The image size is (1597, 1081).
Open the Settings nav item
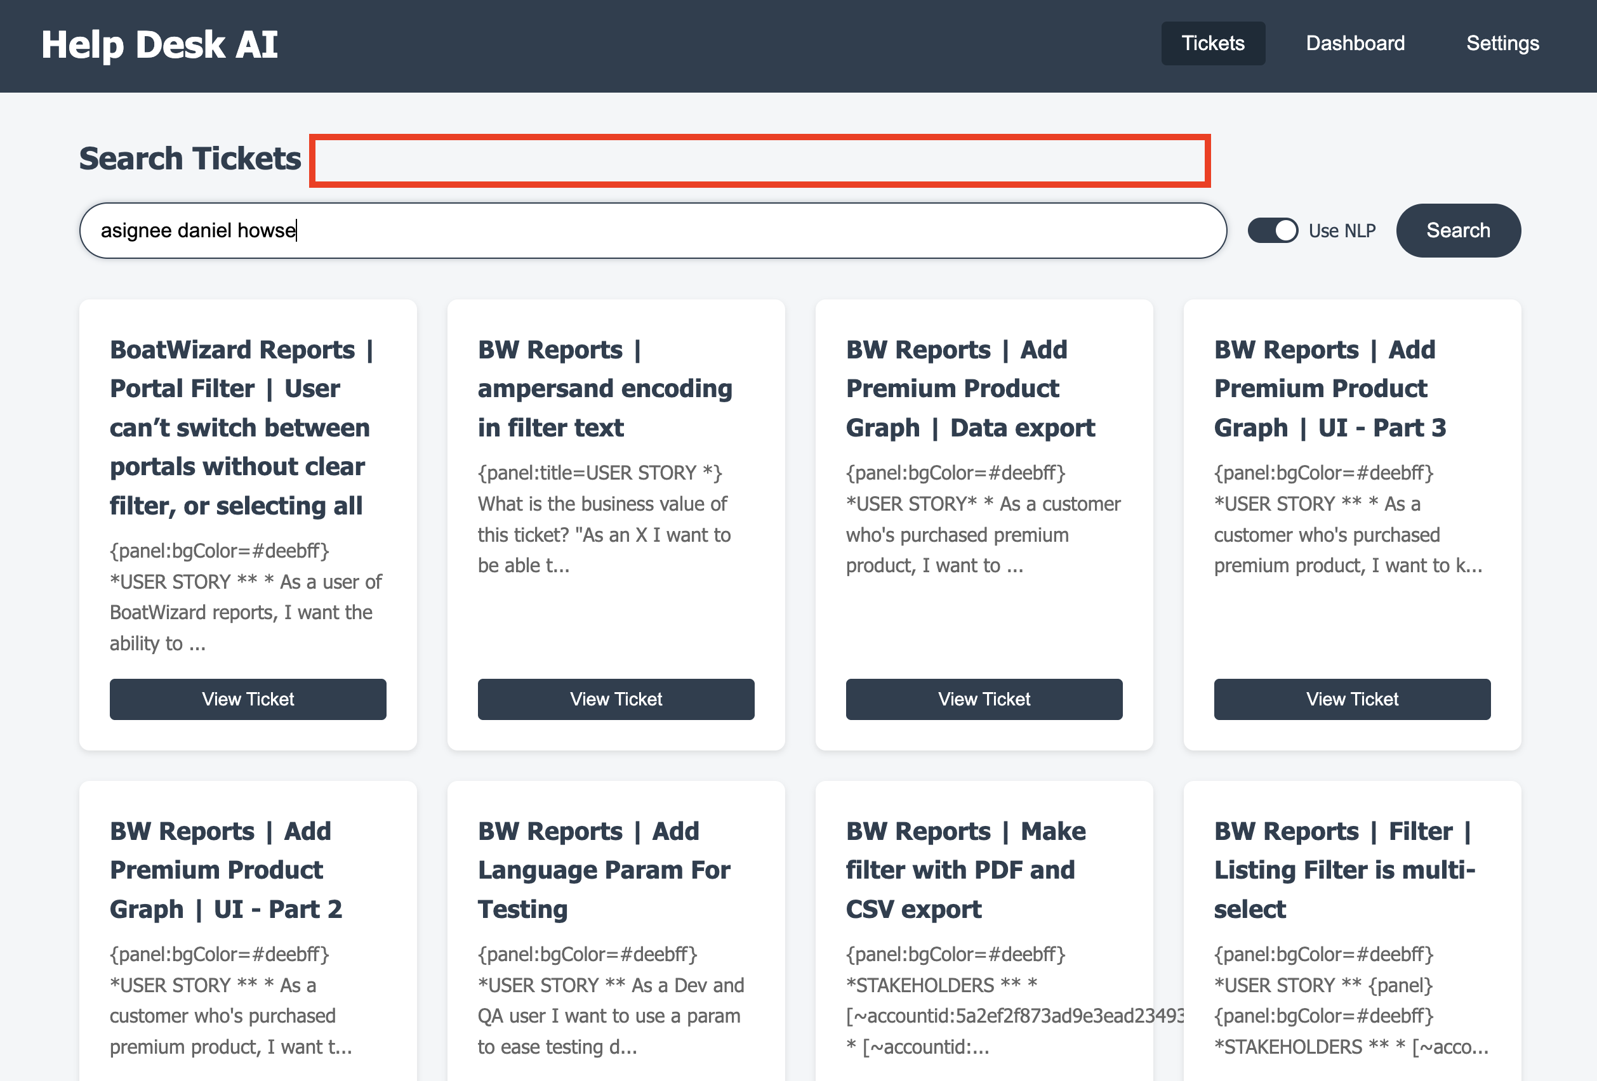1502,43
